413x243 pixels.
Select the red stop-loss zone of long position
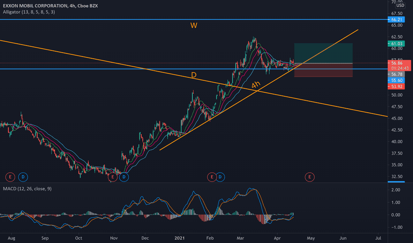pos(323,70)
